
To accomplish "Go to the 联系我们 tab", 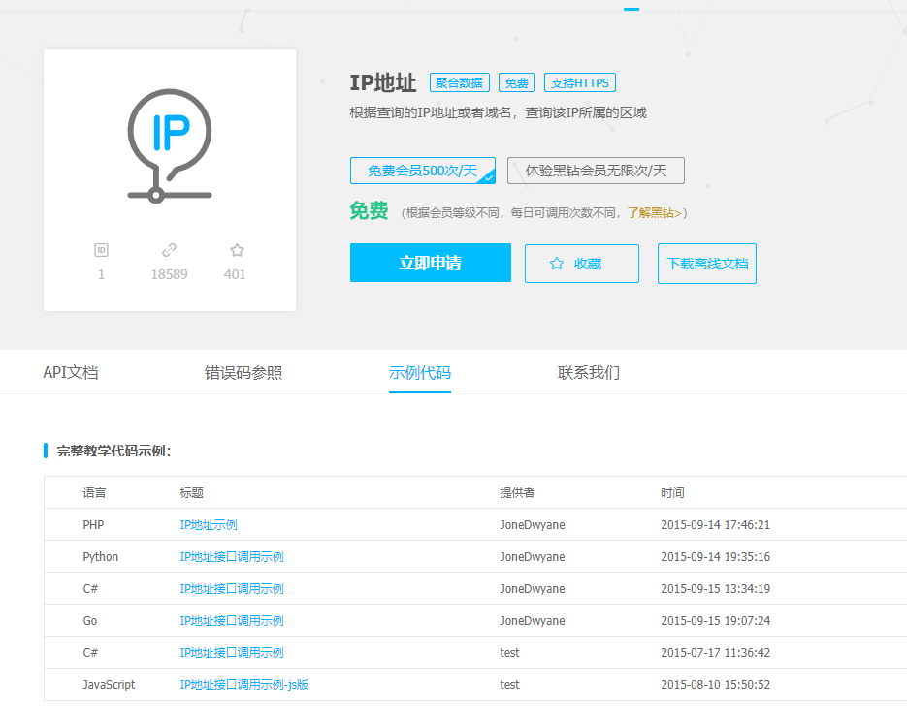I will pyautogui.click(x=589, y=373).
